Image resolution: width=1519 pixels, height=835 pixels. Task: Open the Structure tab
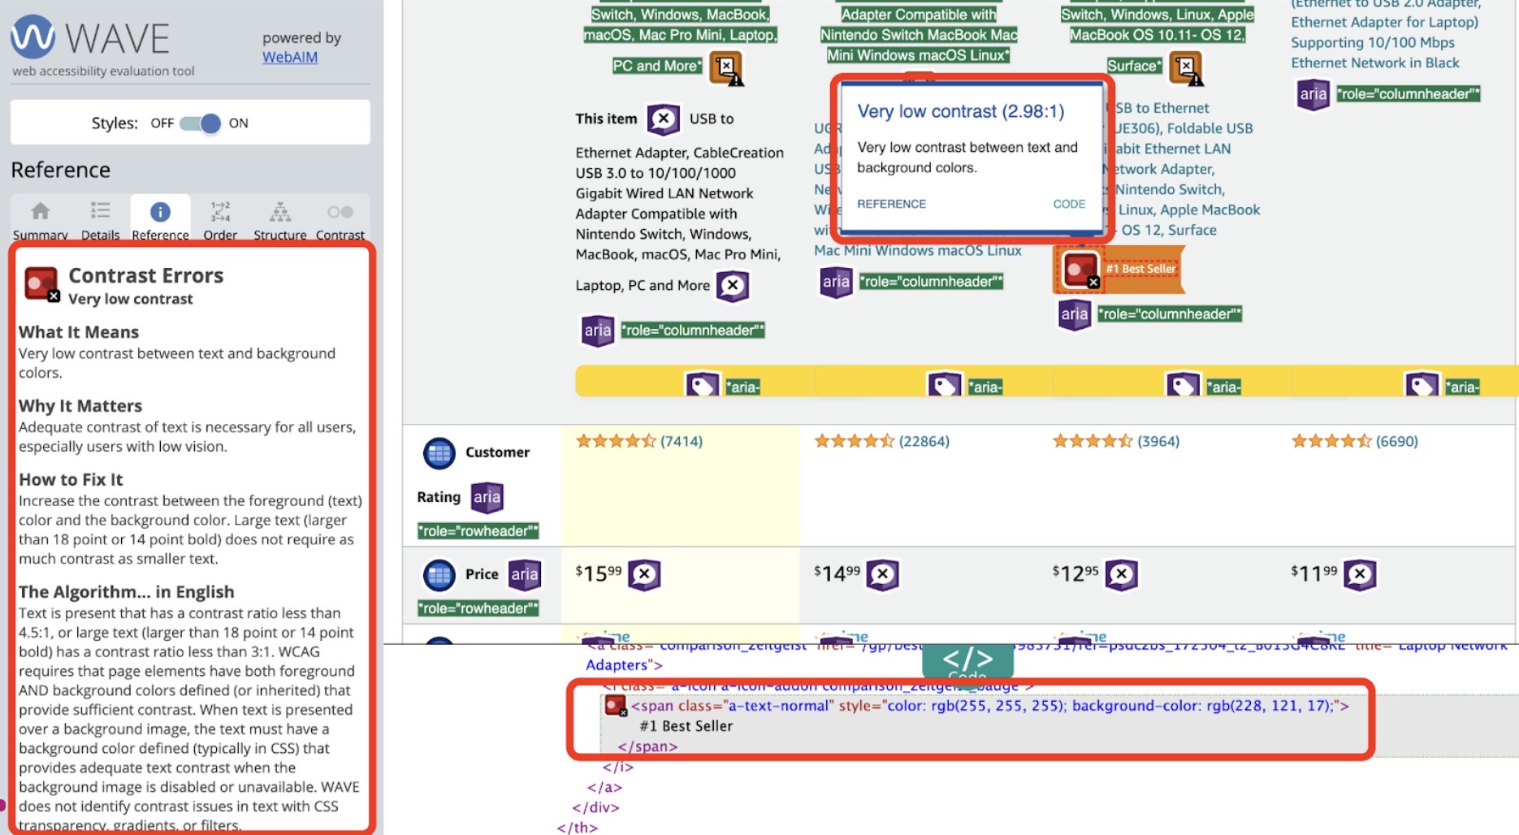[279, 220]
